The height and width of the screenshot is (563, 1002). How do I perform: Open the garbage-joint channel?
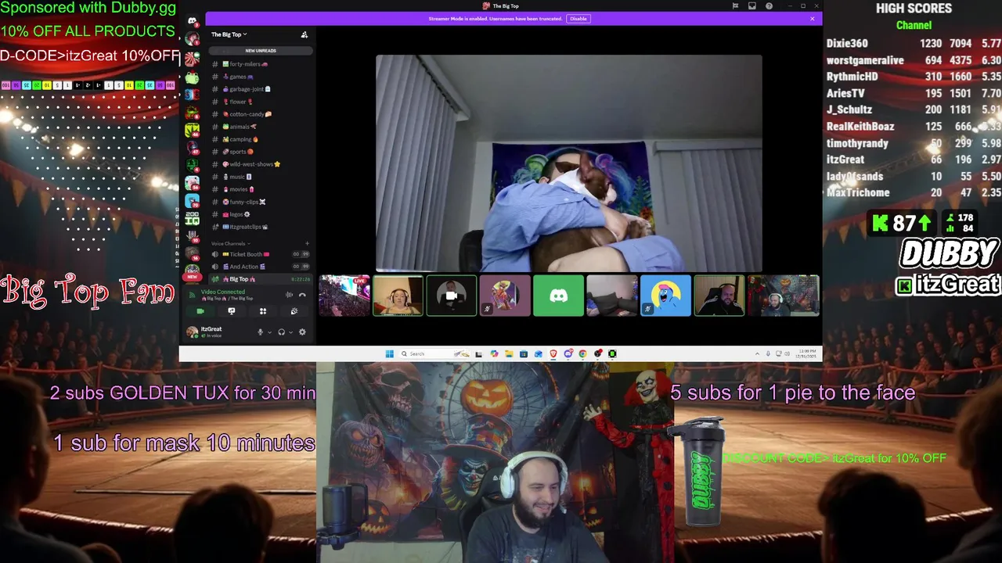tap(261, 89)
